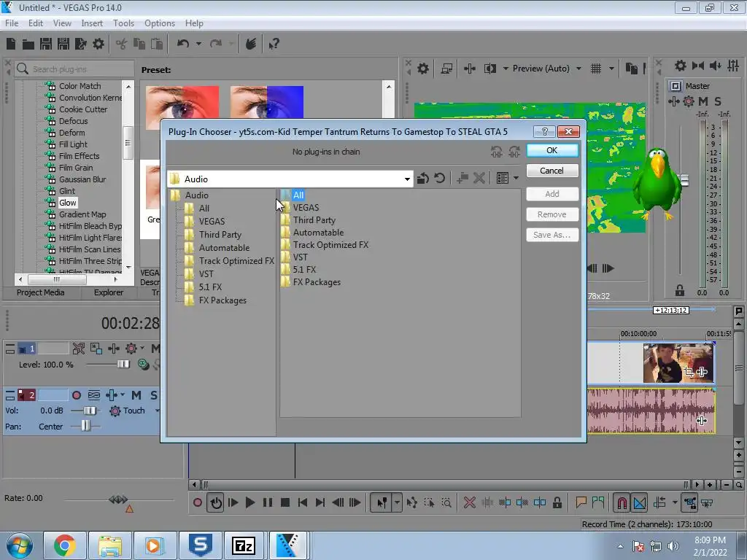Open Views dropdown arrow in Plug-In Chooser

click(516, 179)
